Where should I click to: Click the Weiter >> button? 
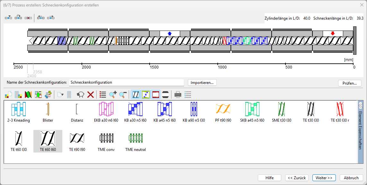(324, 178)
